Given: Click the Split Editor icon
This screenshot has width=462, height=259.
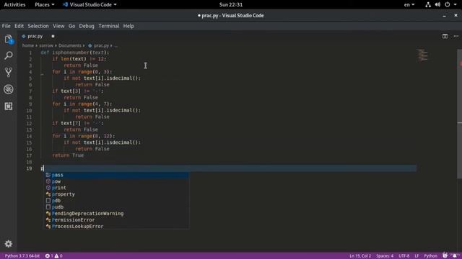Looking at the screenshot, I should point(445,36).
